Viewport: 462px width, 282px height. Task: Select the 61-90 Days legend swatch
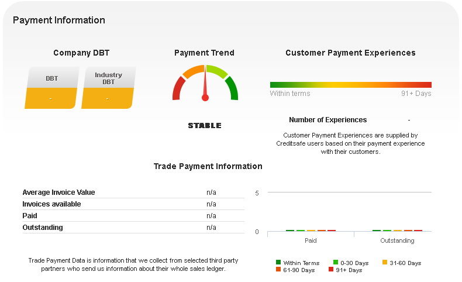278,270
